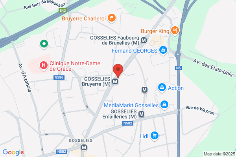The image size is (236, 157).
Task: Click the Clinique Notre-Dame de Grâce label text
Action: (x=75, y=66)
